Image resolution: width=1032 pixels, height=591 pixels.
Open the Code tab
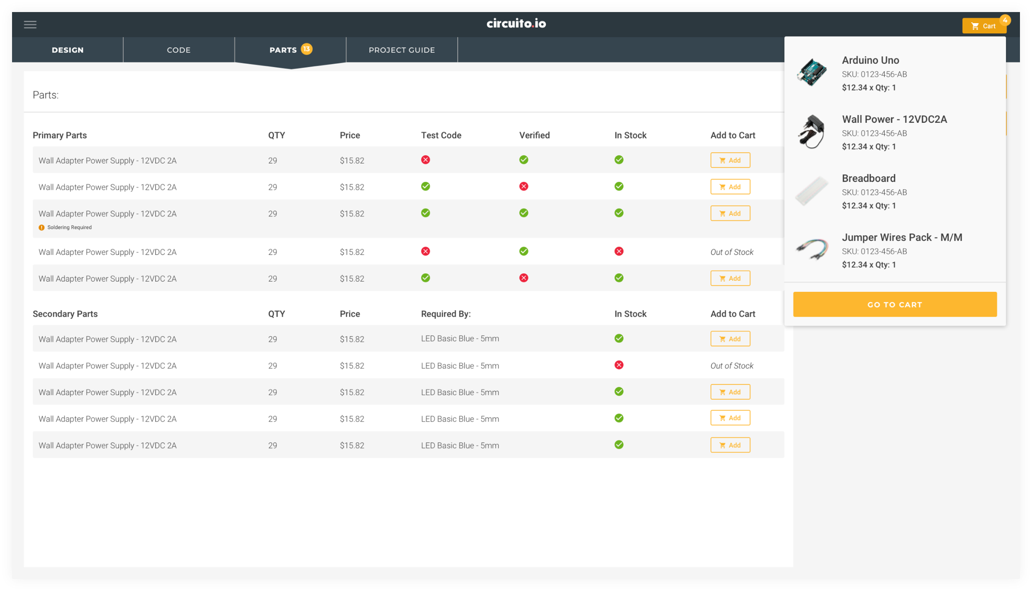coord(178,50)
